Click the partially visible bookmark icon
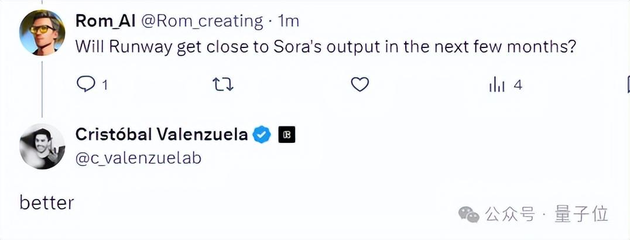Viewport: 630px width, 240px height. (x=628, y=85)
